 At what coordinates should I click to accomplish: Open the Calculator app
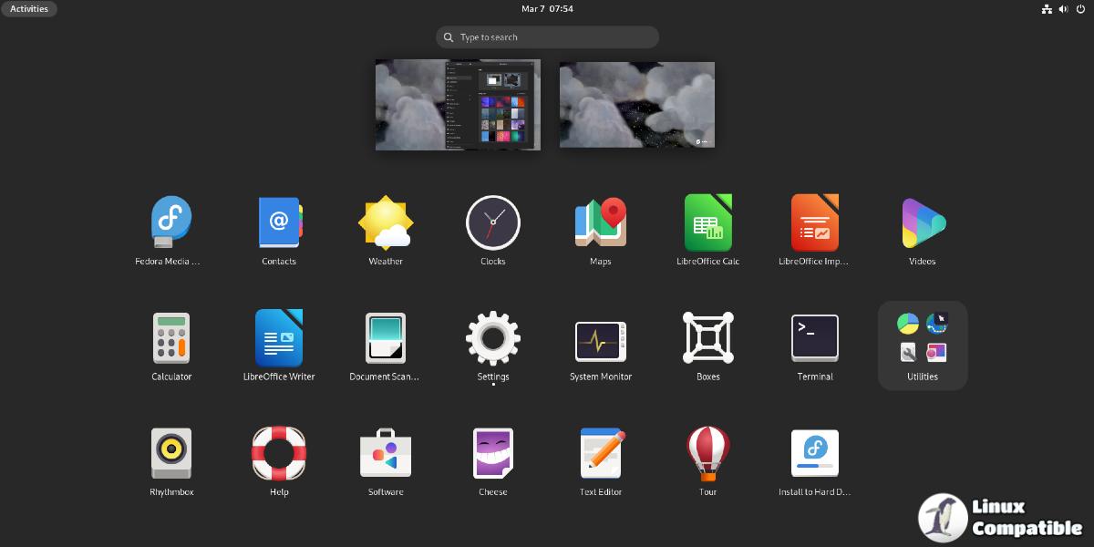coord(171,339)
